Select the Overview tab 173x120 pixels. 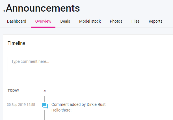click(x=43, y=21)
